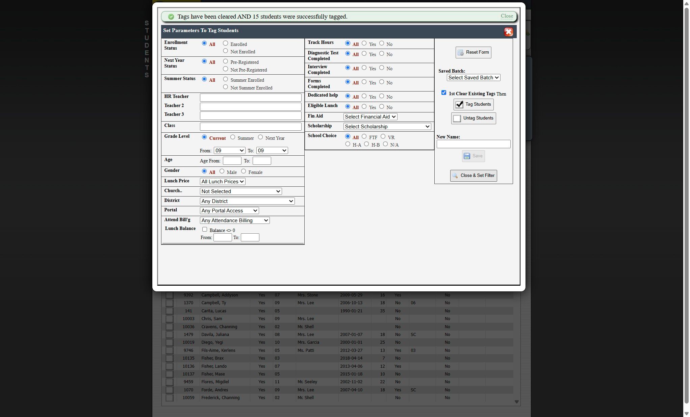Click the Untag Students empty box icon

tap(457, 119)
